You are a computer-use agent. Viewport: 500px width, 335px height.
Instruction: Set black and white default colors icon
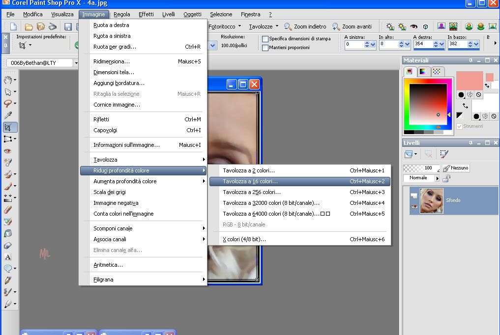coord(459,115)
